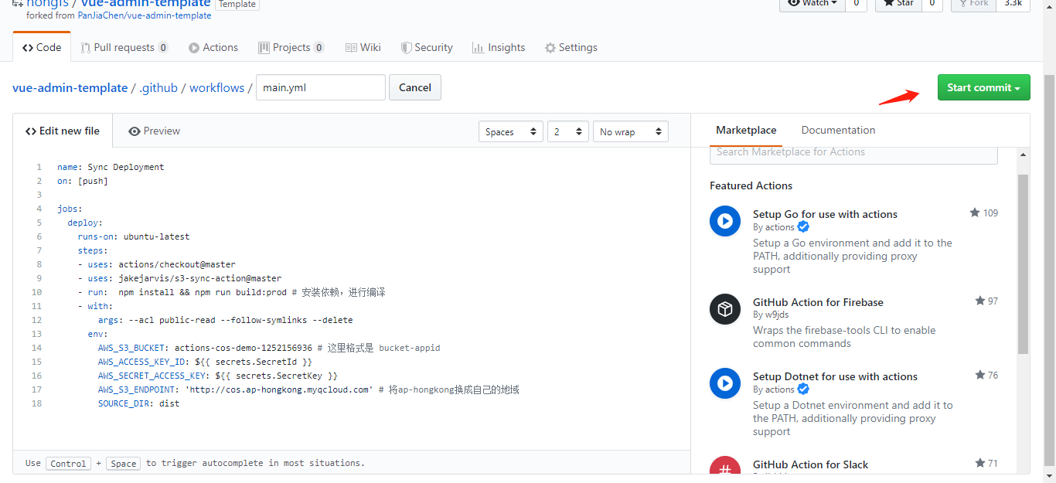Open the indent size dropdown showing 2
This screenshot has width=1056, height=483.
(568, 132)
